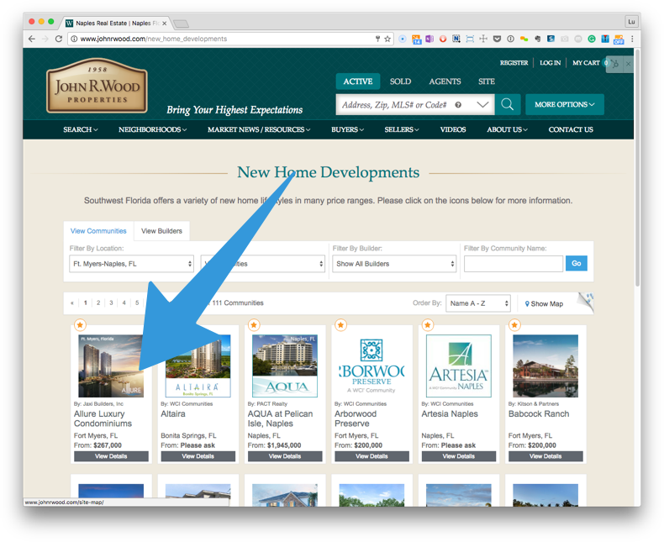This screenshot has width=664, height=542.
Task: Open the ABOUT US navigation menu
Action: [507, 129]
